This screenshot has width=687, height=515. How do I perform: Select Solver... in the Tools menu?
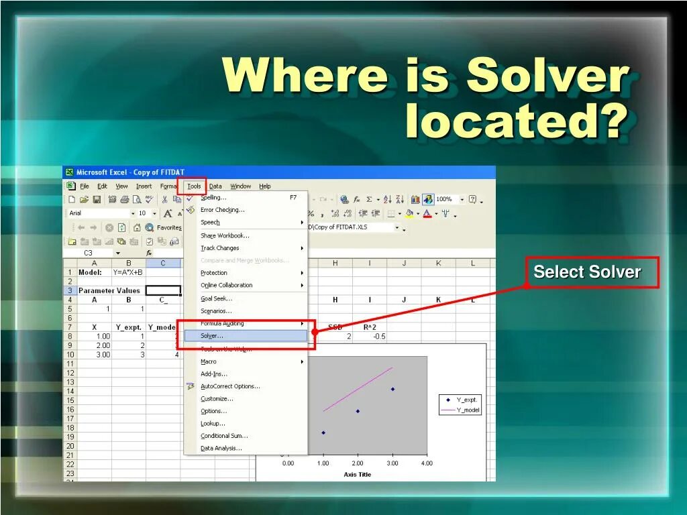(246, 336)
